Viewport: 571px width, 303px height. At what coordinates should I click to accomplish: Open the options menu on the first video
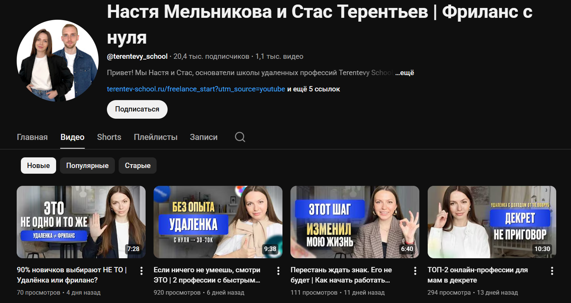[x=141, y=270]
